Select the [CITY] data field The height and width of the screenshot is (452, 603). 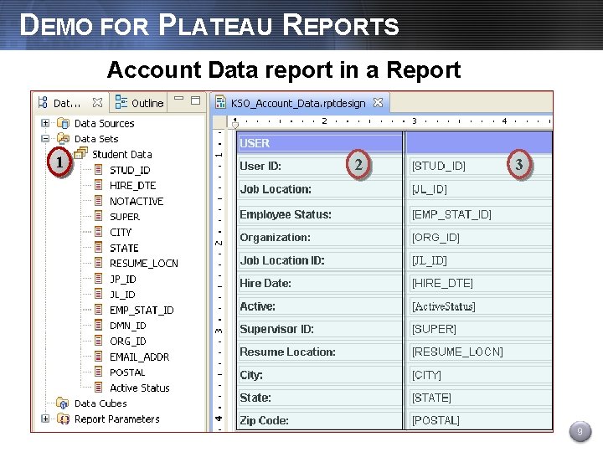[x=480, y=375]
